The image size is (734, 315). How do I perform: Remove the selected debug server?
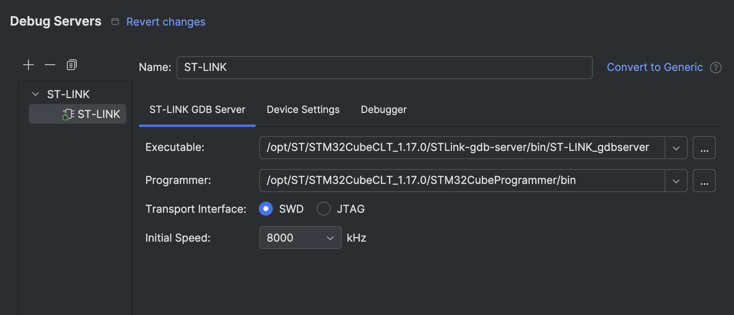pos(50,65)
